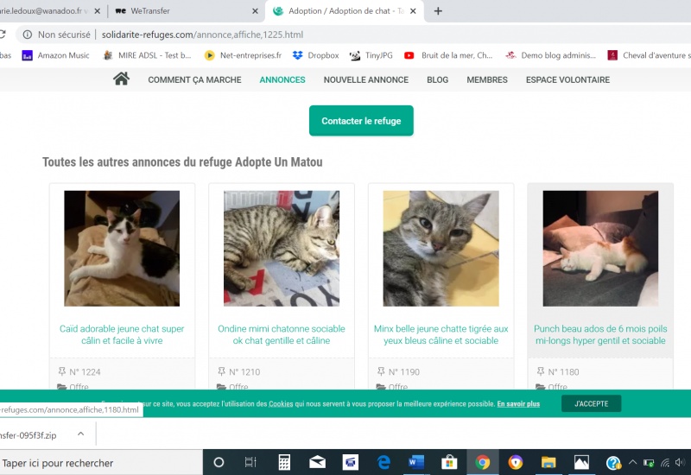Accept cookies with the J'ACCEPTE button
Viewport: 691px width, 475px height.
click(x=591, y=403)
